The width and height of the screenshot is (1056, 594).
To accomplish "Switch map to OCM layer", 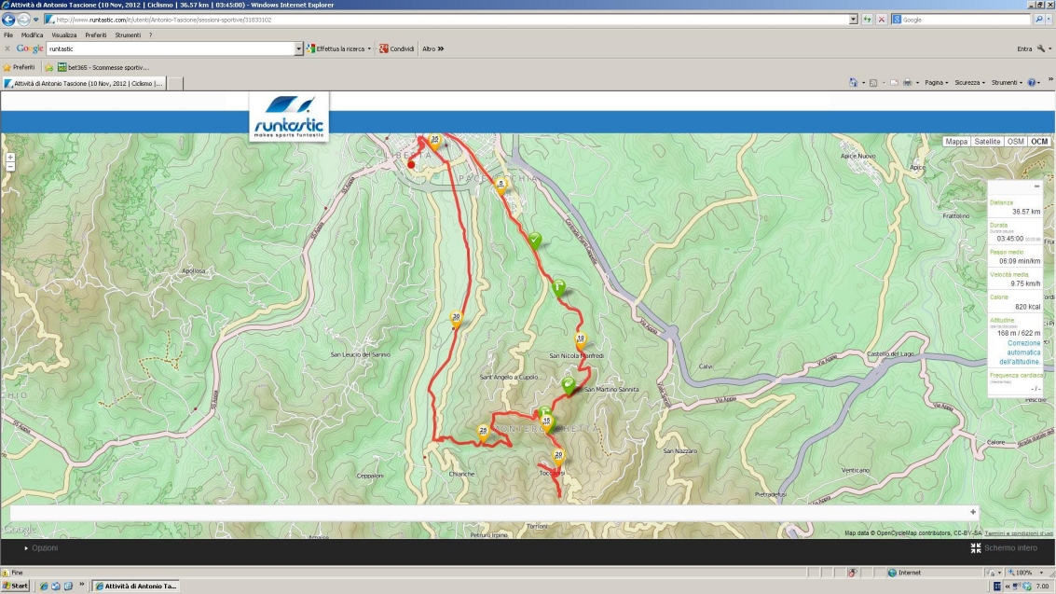I will coord(1039,142).
